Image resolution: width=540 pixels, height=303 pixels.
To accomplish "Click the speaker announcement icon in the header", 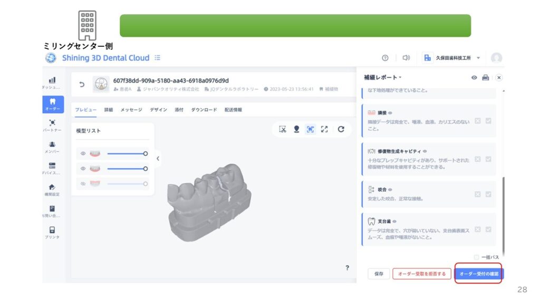I will click(406, 58).
